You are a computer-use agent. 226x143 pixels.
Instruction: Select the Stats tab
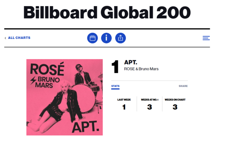point(115,86)
